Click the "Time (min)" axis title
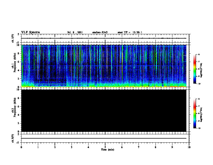This screenshot has height=165, width=213. click(x=108, y=150)
